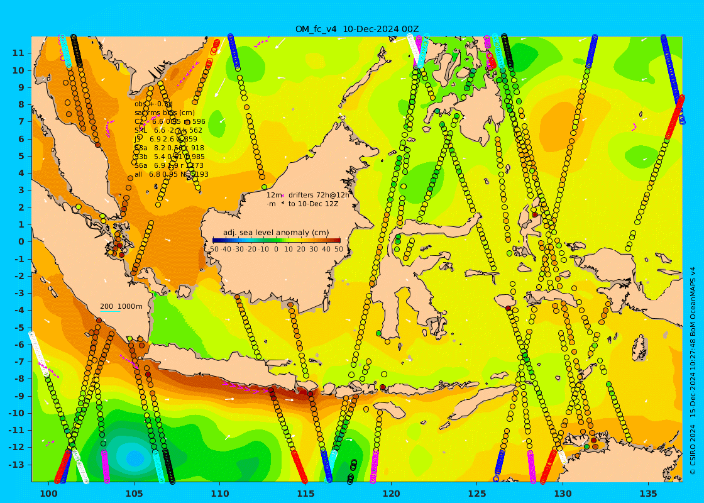The image size is (704, 503).
Task: Click the "to 10 Dec 12Z" legend text
Action: pos(313,204)
